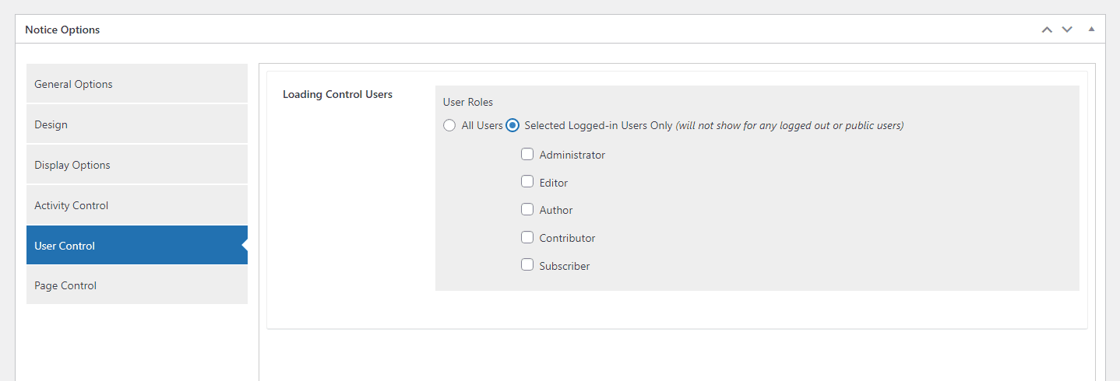Screen dimensions: 1120x381
Task: Enable the Editor role checkbox
Action: tap(527, 182)
